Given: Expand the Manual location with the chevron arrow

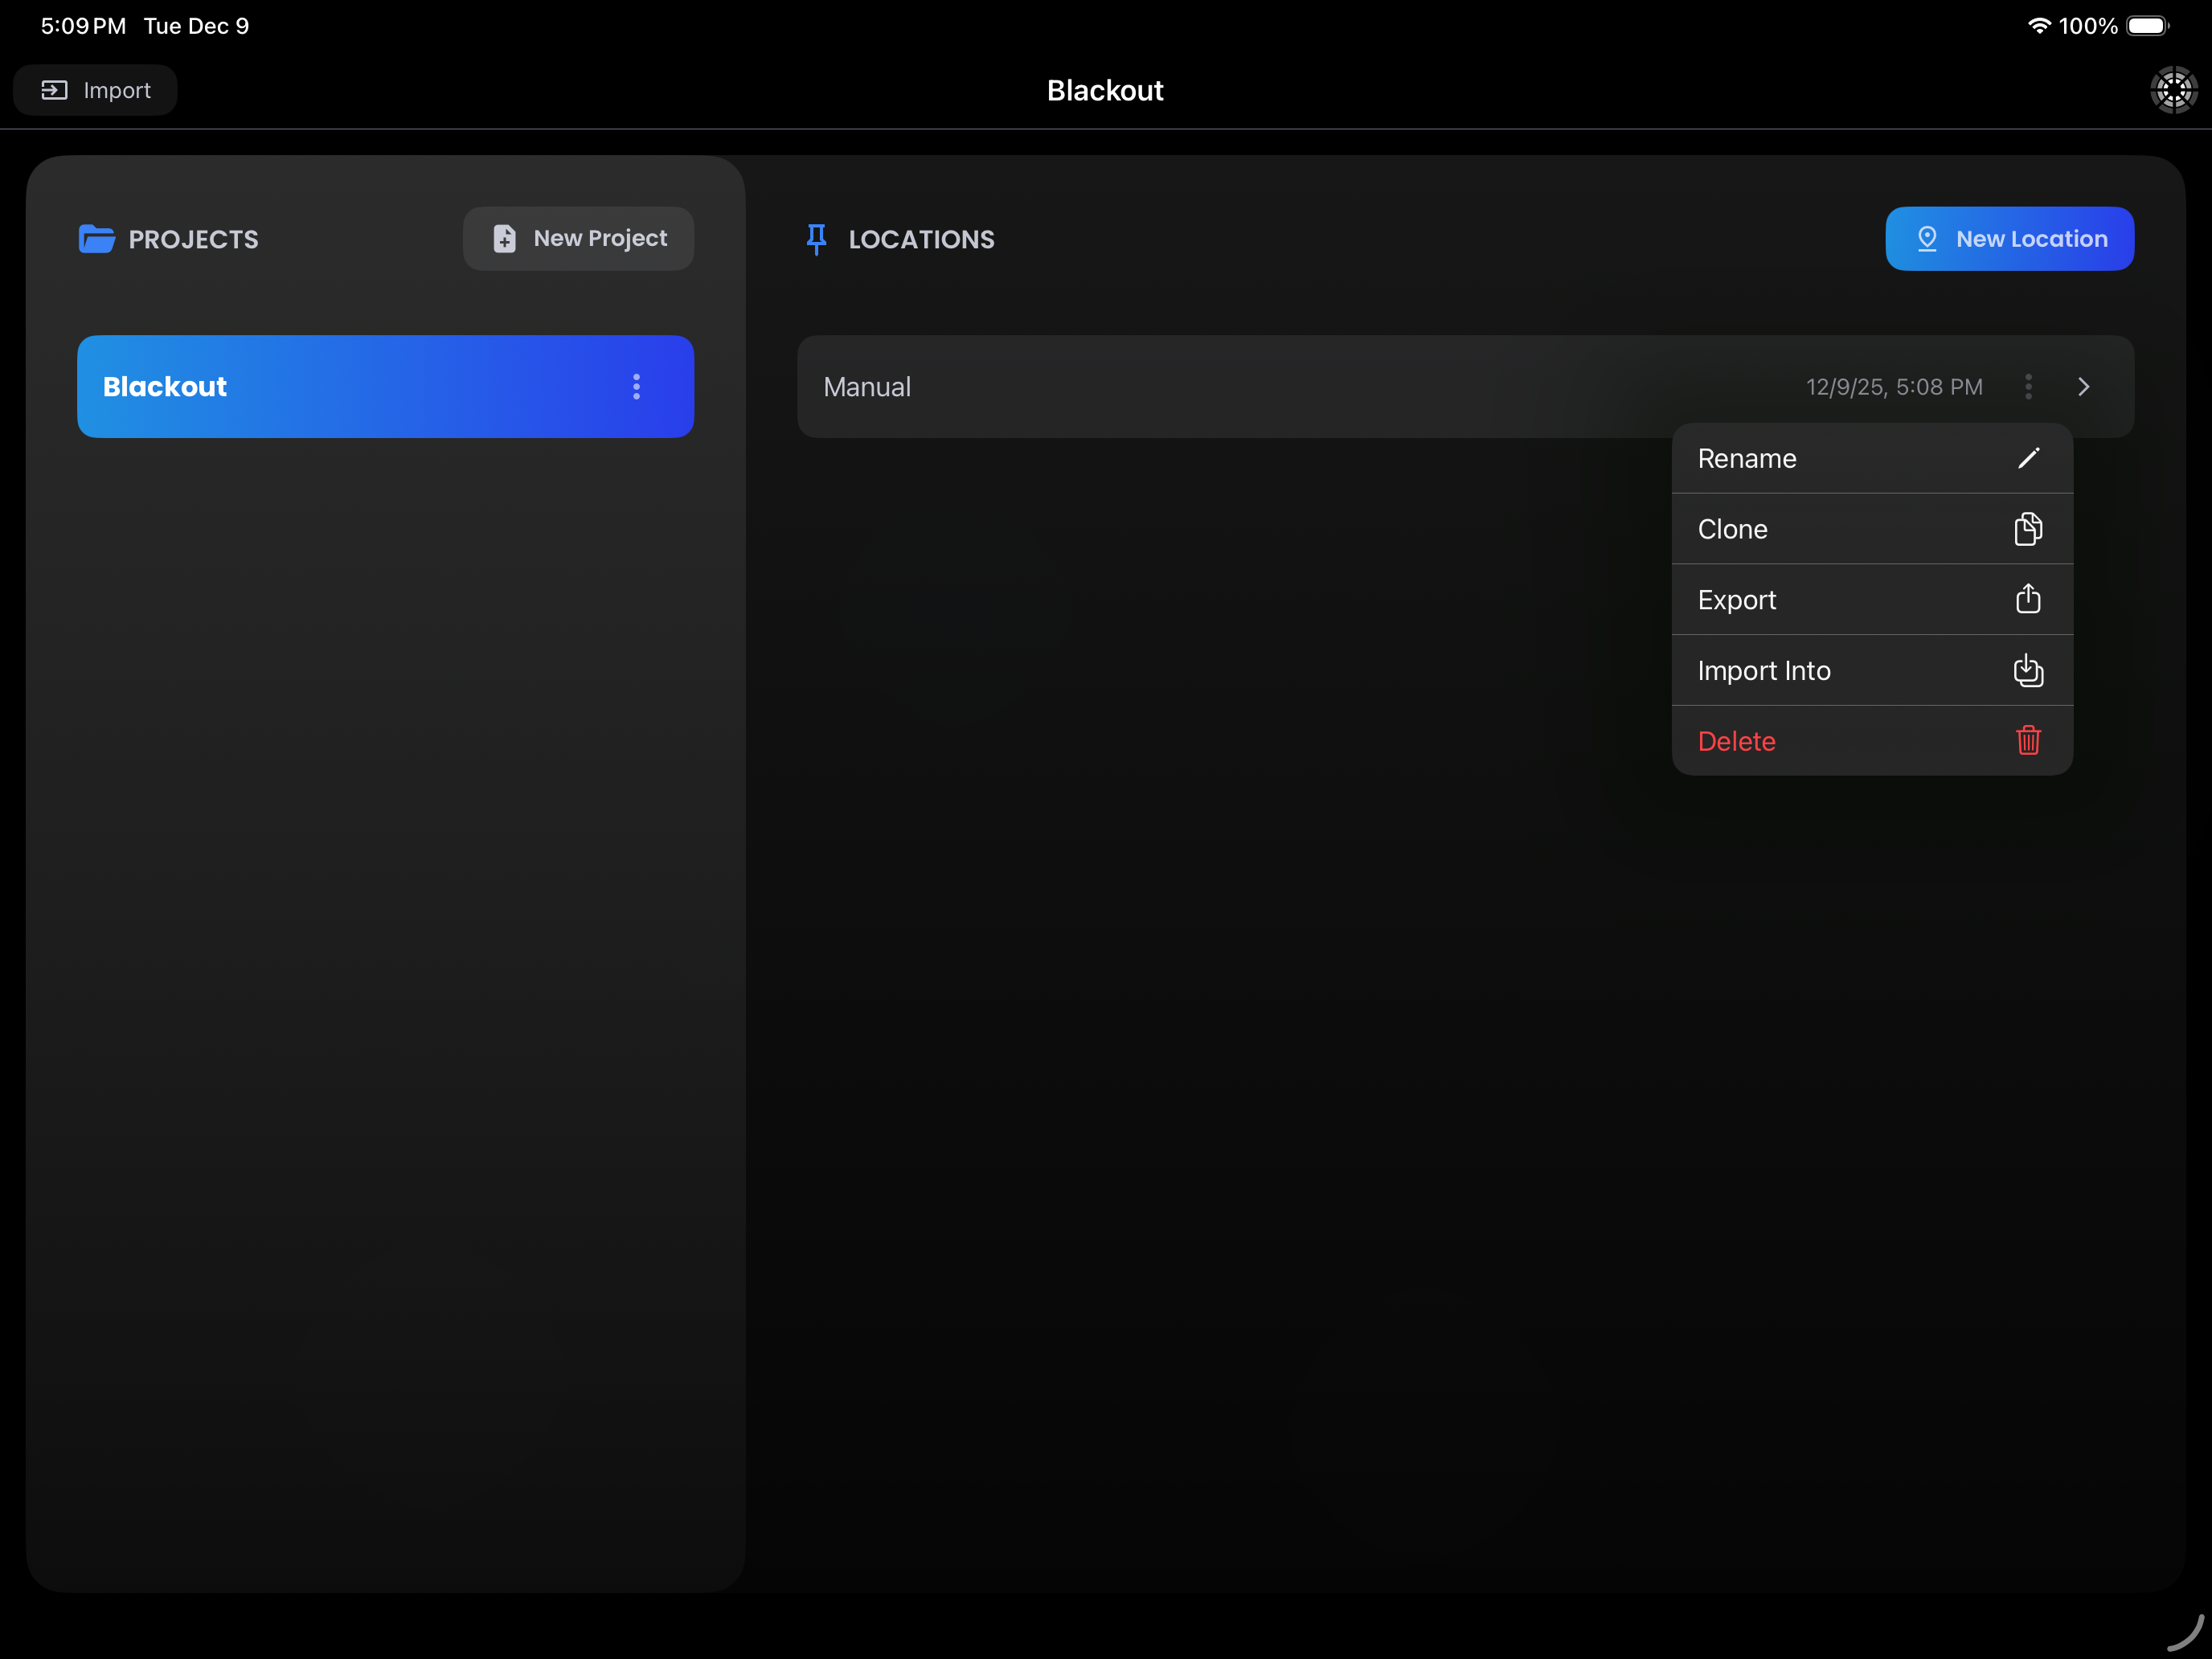Looking at the screenshot, I should (2083, 387).
